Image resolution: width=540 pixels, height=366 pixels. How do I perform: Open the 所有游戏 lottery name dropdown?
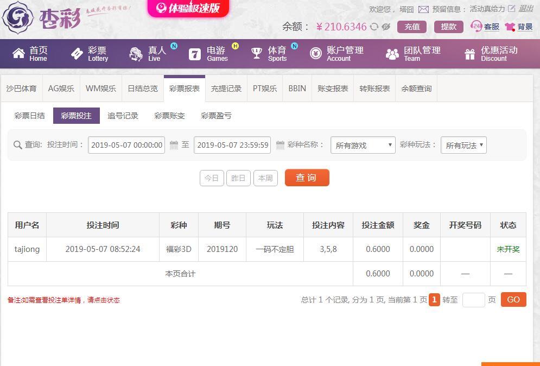[363, 145]
